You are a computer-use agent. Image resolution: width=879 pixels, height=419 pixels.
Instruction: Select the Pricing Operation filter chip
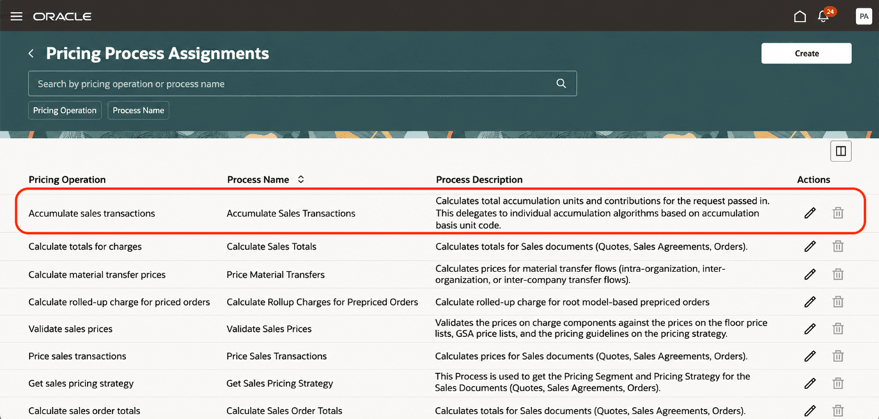(x=65, y=110)
